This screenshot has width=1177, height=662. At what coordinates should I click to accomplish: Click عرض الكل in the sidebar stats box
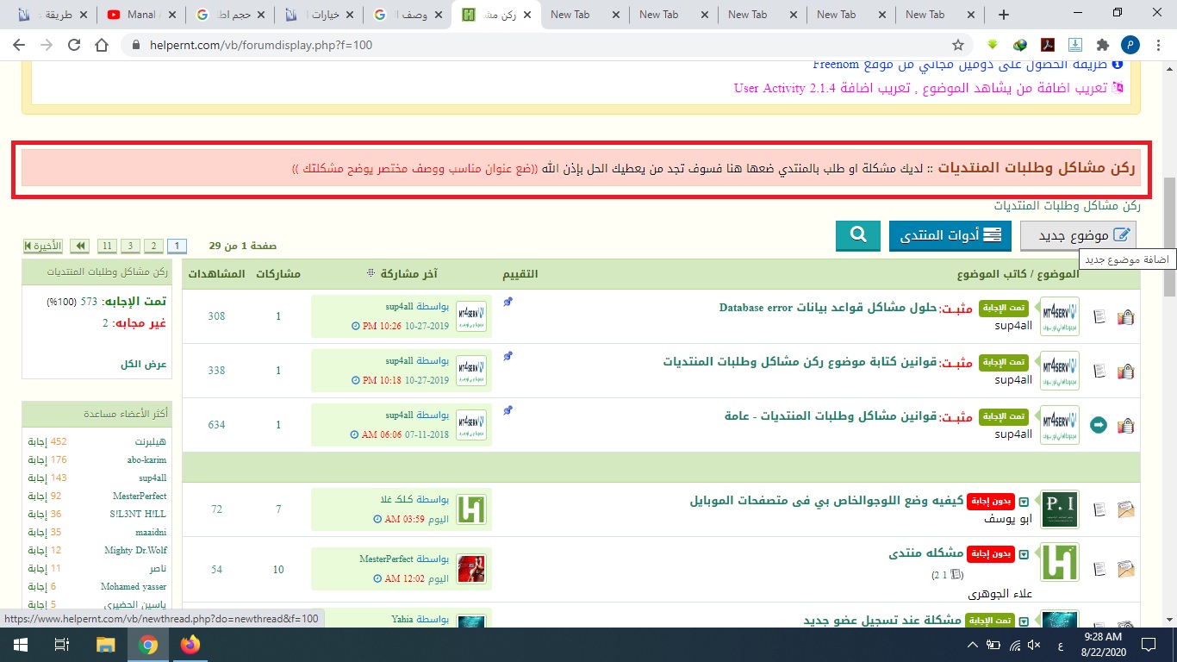coord(143,365)
